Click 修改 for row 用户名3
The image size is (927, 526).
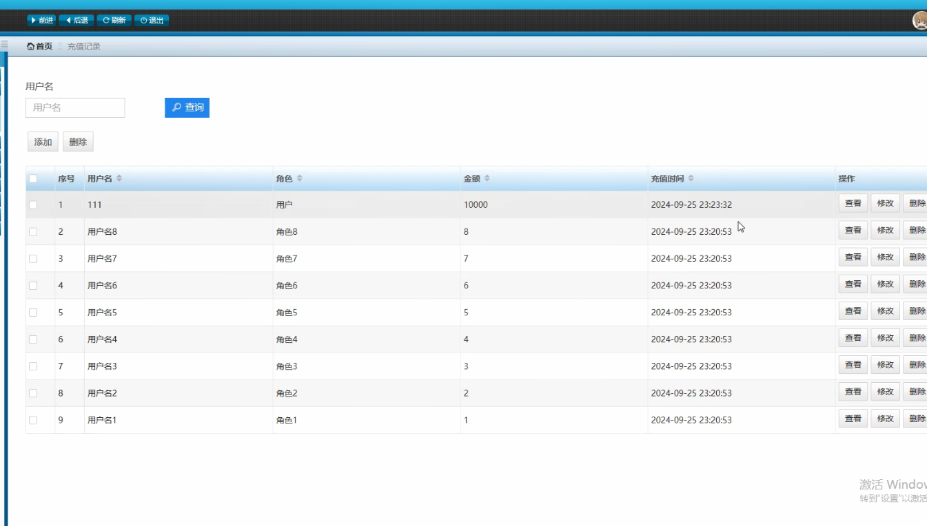(x=886, y=364)
